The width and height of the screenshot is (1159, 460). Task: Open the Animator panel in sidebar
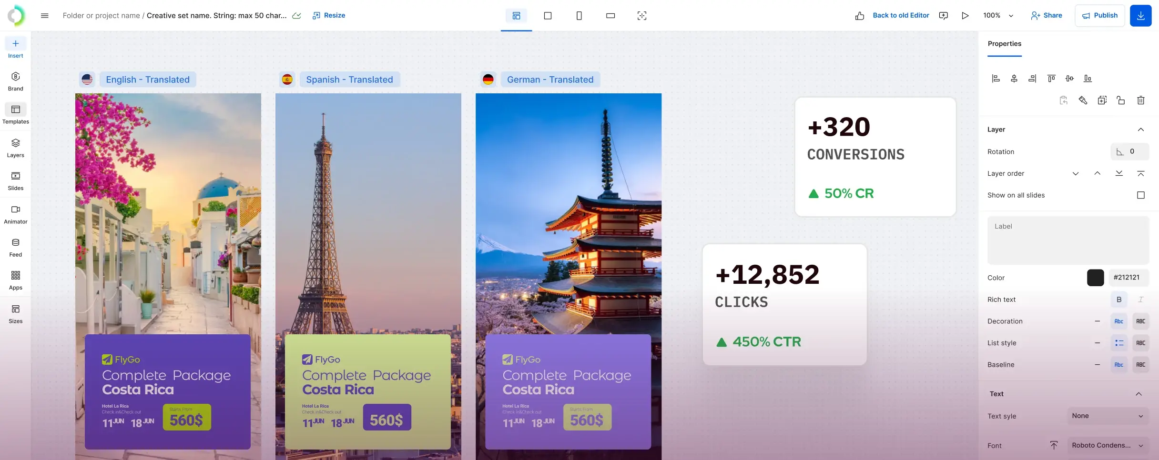click(x=15, y=214)
